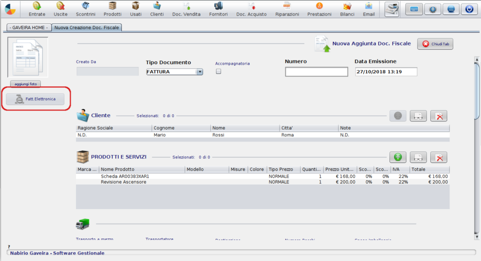Click the blue minimize circle toolbar button
481x261 pixels.
pos(450,9)
